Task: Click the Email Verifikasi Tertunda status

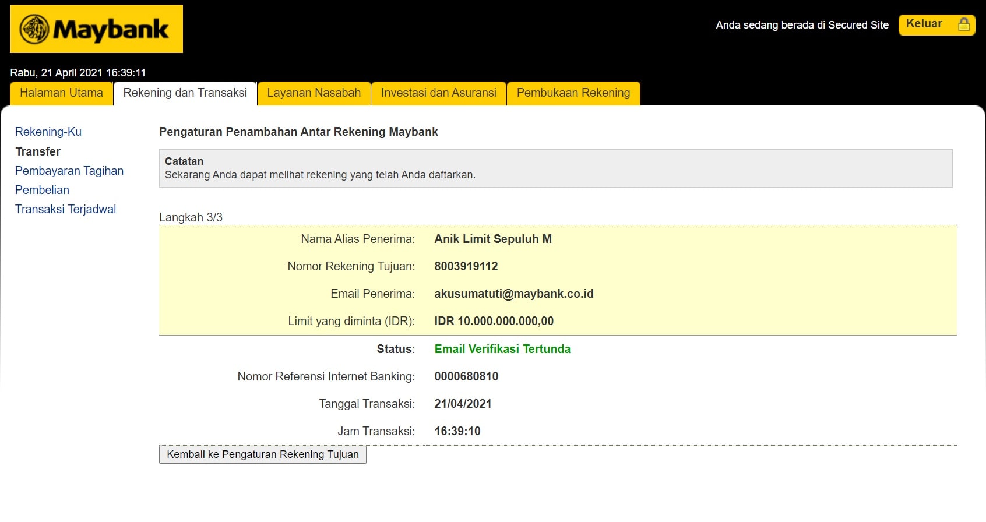Action: click(502, 349)
